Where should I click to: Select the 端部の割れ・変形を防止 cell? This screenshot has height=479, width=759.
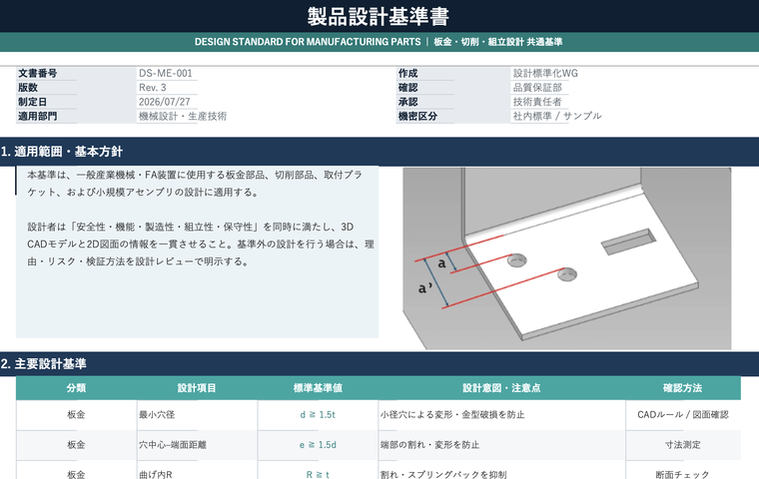tap(501, 445)
